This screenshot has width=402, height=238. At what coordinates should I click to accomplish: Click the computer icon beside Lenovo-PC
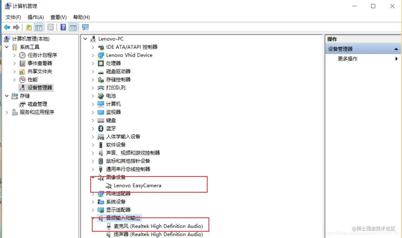coord(93,39)
